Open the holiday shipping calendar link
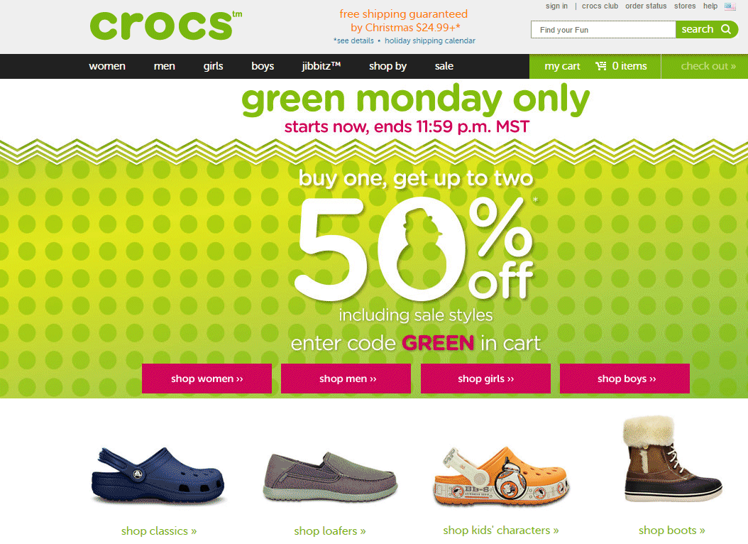 (x=430, y=40)
